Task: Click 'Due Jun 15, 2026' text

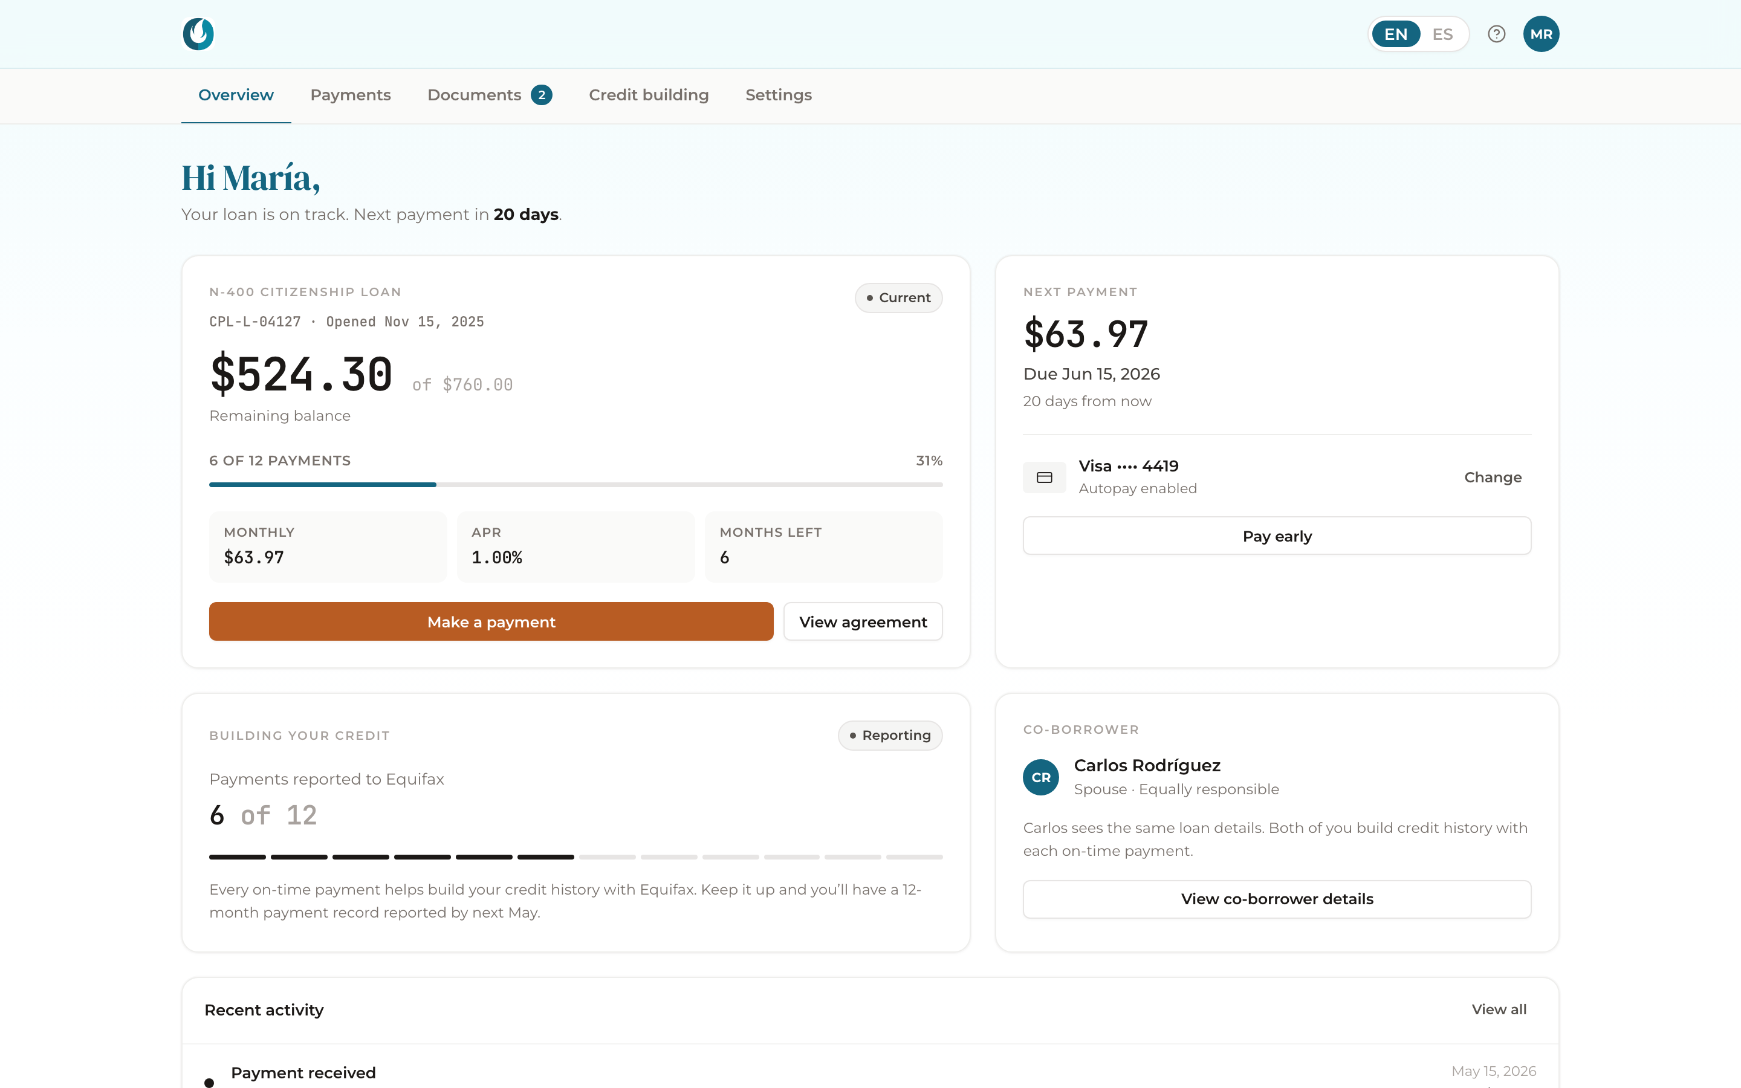Action: (x=1091, y=374)
